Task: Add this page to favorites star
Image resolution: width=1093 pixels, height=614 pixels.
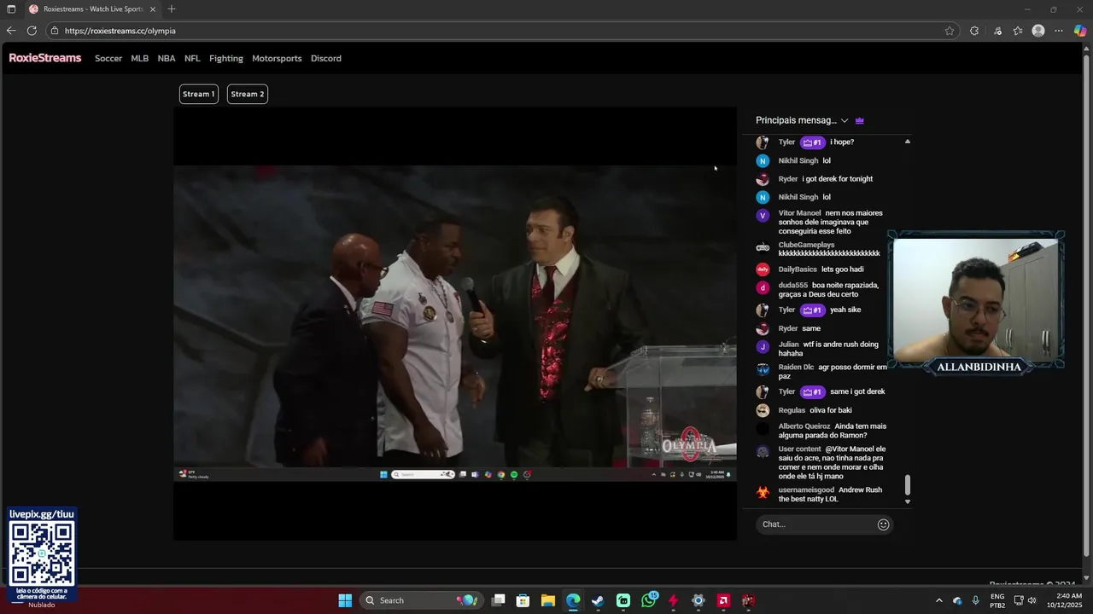Action: click(x=950, y=31)
